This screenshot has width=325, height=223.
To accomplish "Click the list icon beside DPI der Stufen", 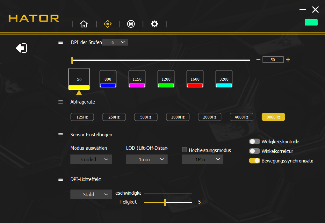I will point(60,42).
